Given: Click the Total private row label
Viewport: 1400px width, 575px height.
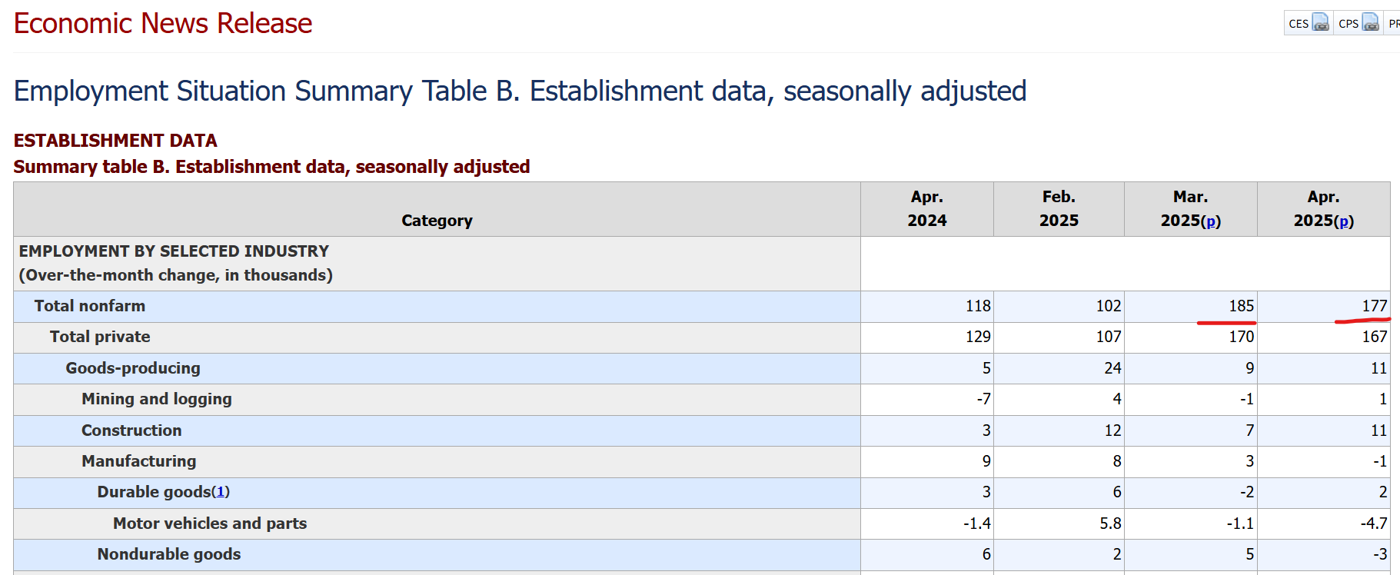Looking at the screenshot, I should (100, 337).
